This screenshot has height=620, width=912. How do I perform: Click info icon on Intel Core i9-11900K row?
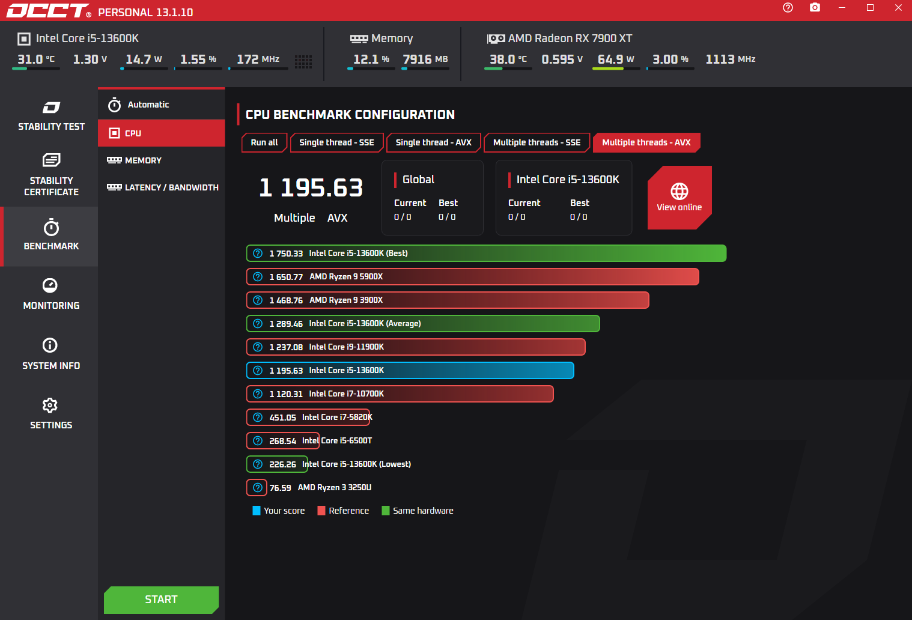(x=258, y=347)
